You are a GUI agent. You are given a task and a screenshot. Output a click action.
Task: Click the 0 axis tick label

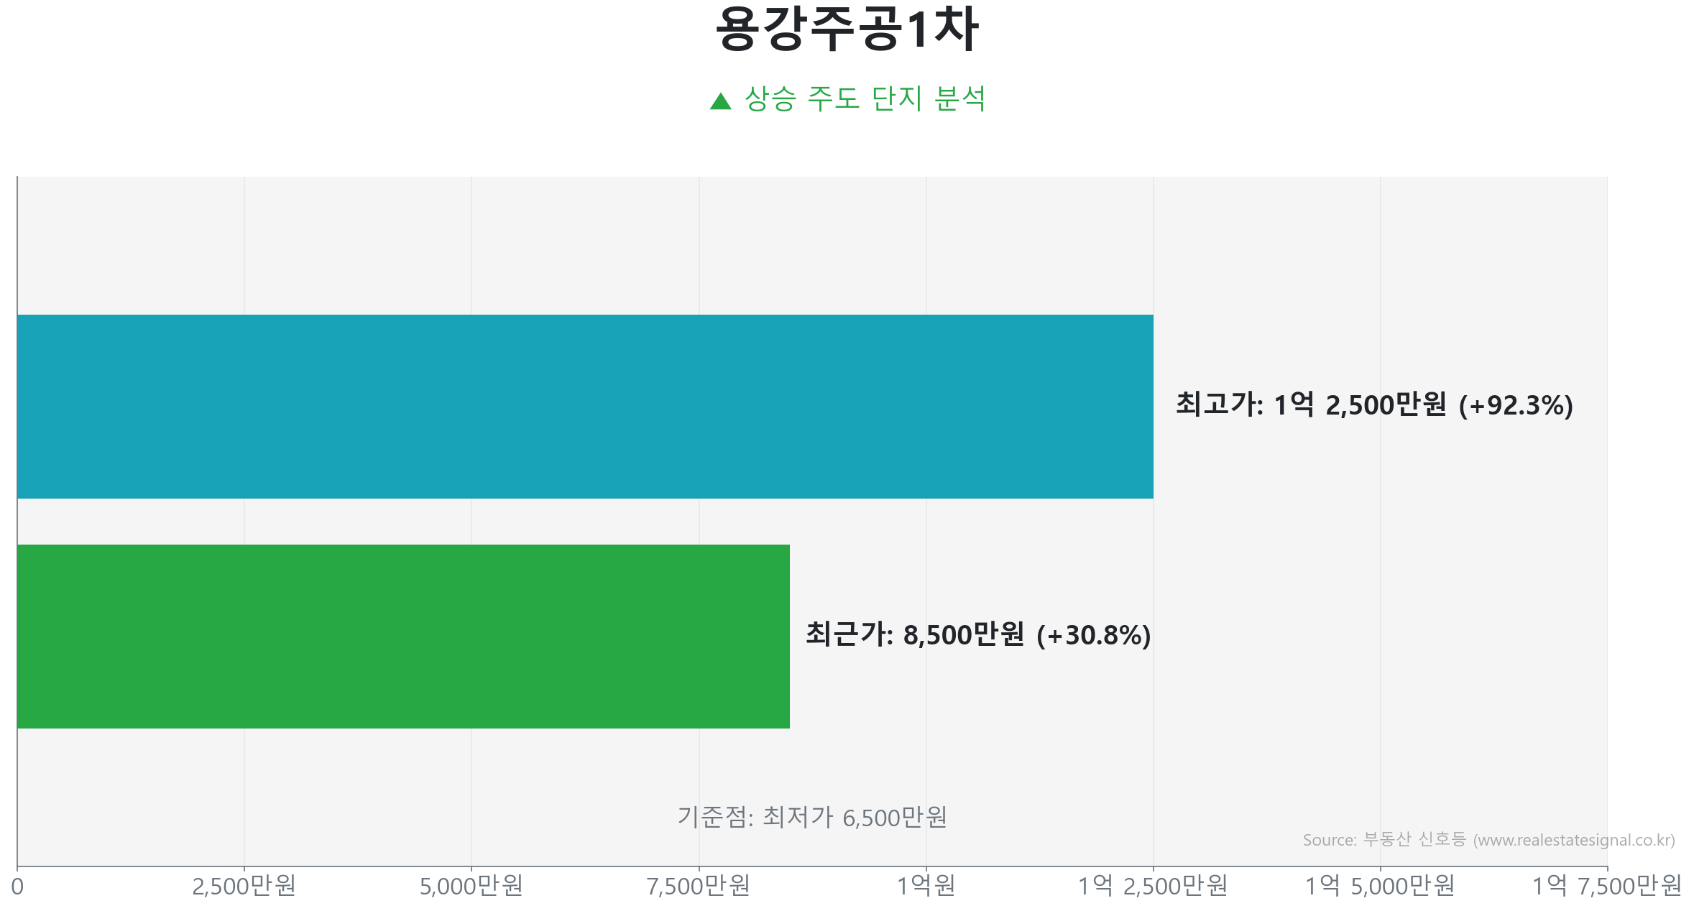point(17,887)
